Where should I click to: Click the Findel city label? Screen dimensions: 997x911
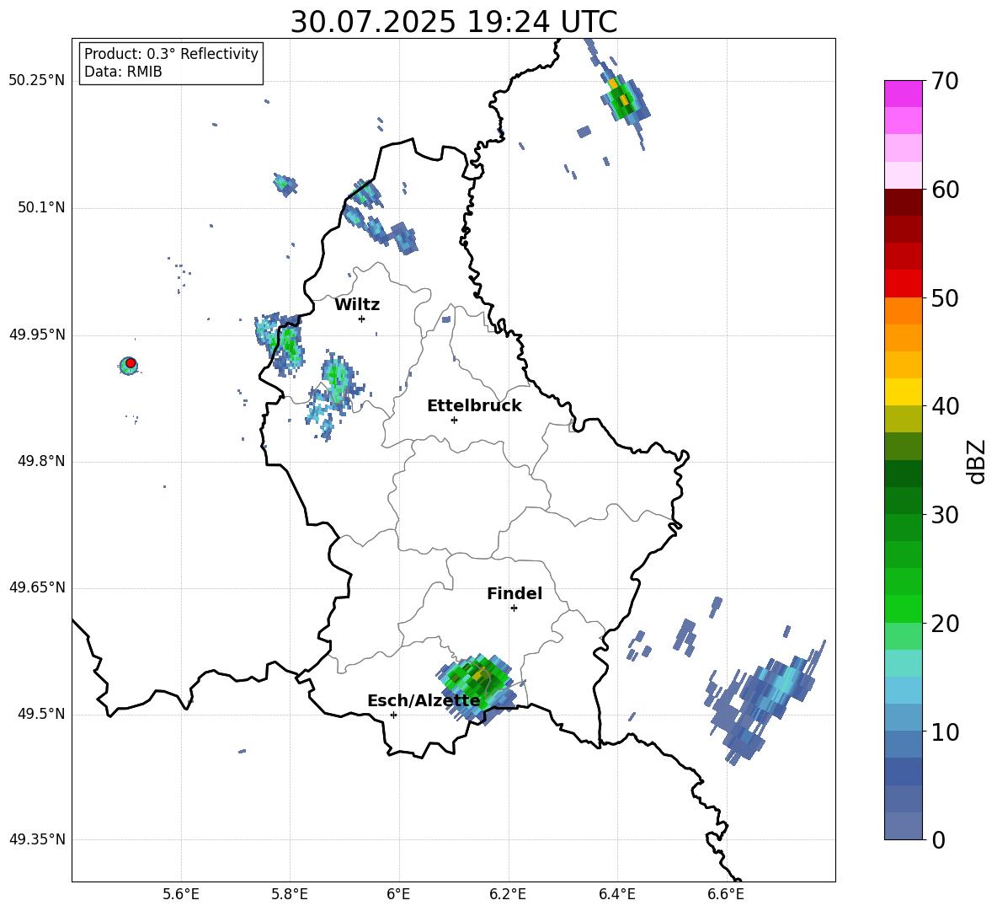tap(514, 593)
